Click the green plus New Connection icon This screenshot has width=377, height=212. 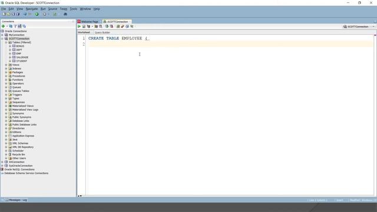click(3, 26)
